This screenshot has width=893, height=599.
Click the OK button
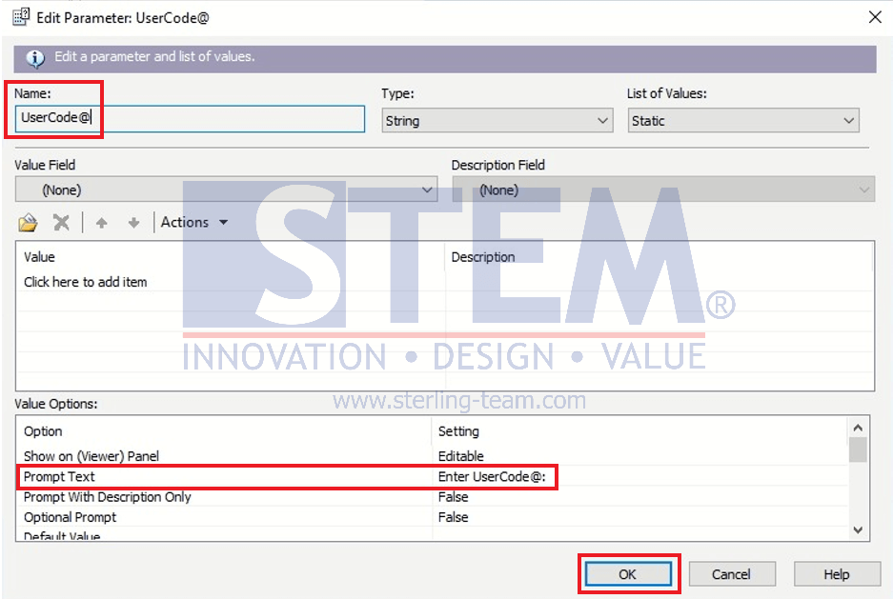click(628, 574)
